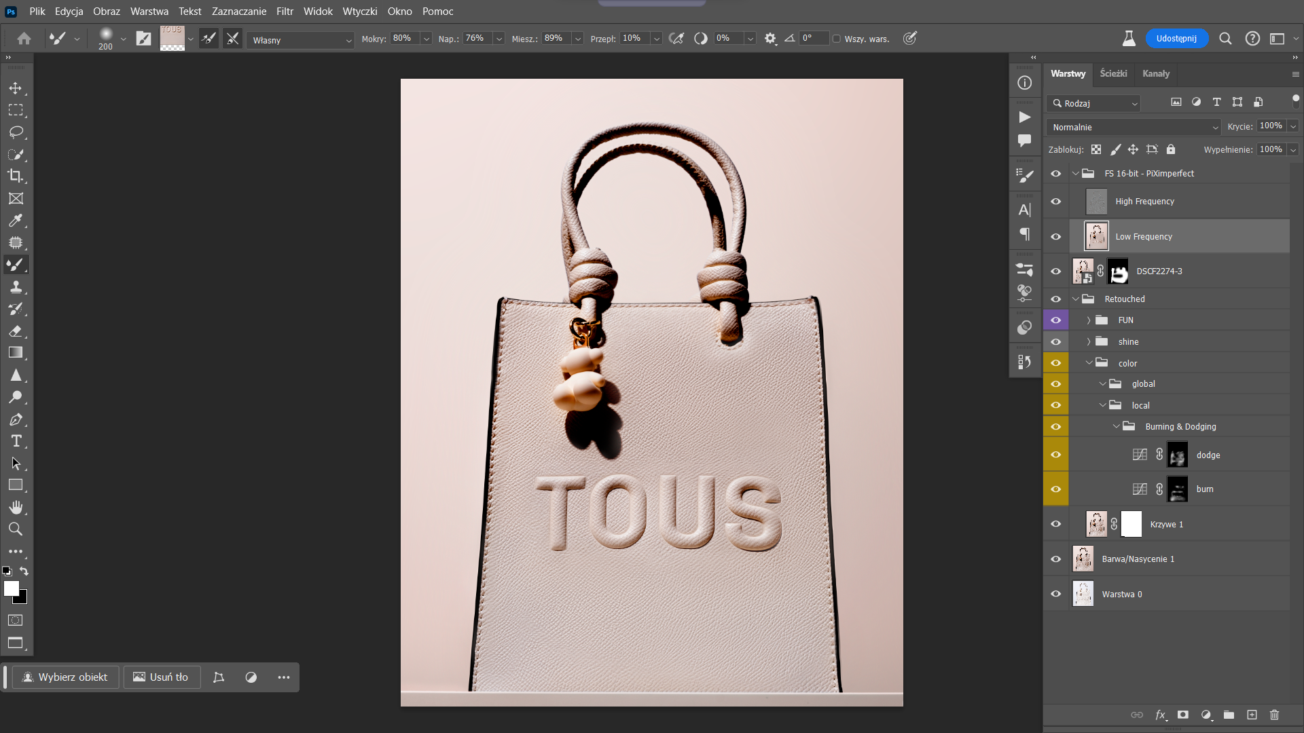Select the Rectangular Marquee tool

[16, 110]
